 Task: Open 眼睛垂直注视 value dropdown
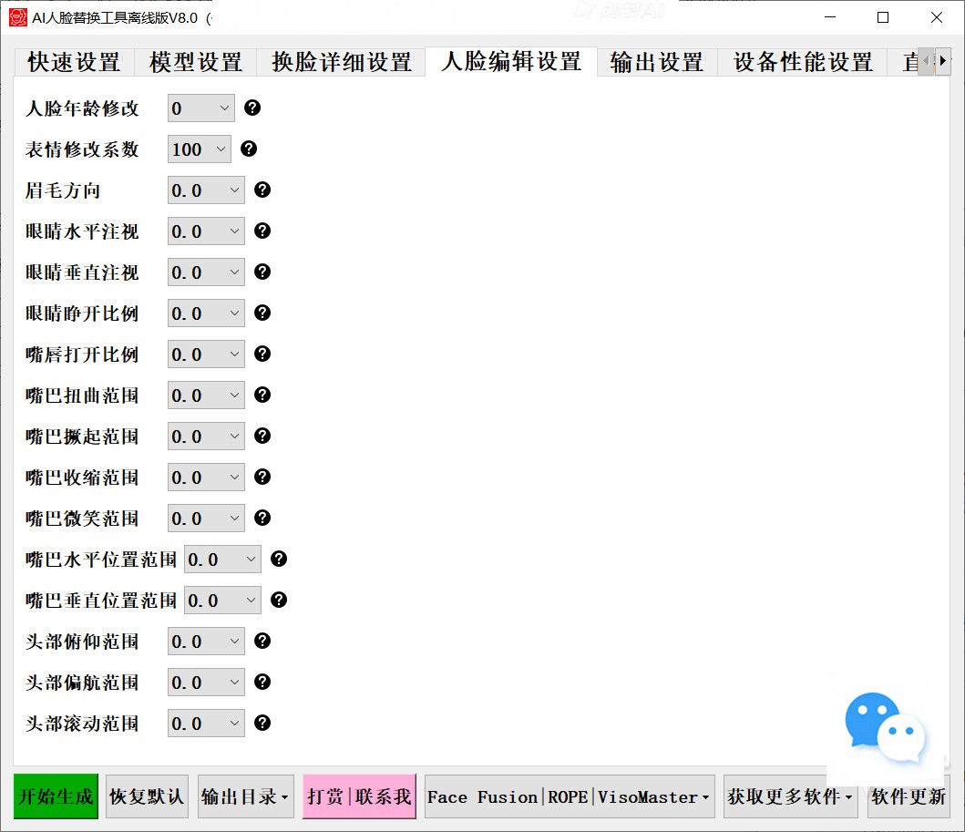(206, 272)
